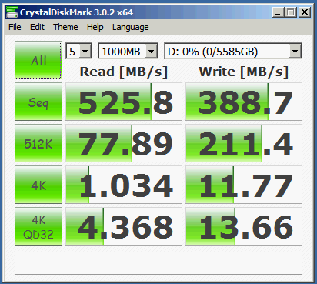Viewport: 317px width, 284px height.
Task: Expand the 1000MB test size dropdown
Action: (128, 52)
